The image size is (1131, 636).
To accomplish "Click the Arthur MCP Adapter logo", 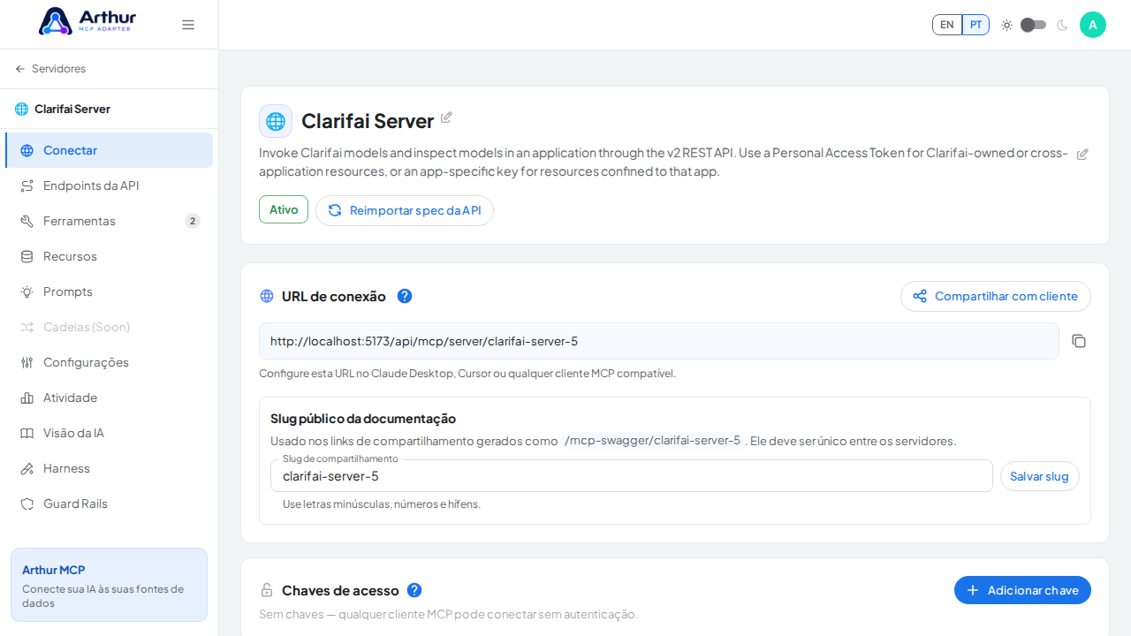I will [x=87, y=21].
